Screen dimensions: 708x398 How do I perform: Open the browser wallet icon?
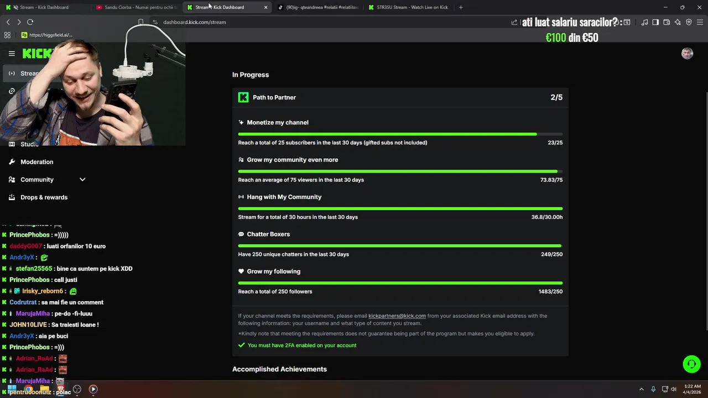click(x=667, y=22)
